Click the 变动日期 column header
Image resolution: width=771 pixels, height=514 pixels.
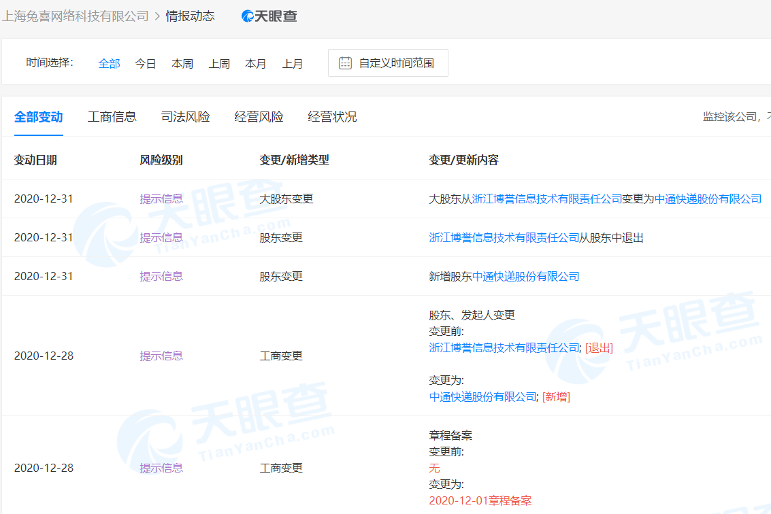(35, 160)
